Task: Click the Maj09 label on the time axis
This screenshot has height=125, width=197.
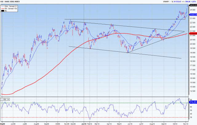Action: point(2,123)
